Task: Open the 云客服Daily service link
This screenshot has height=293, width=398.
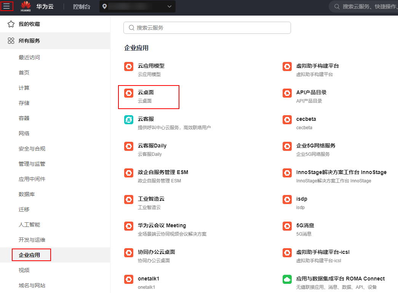Action: pos(152,146)
